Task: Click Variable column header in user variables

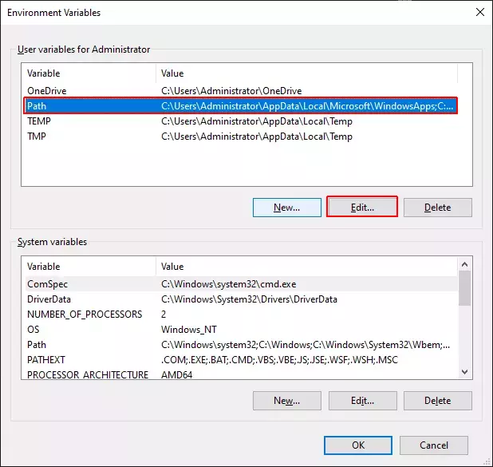Action: [88, 73]
